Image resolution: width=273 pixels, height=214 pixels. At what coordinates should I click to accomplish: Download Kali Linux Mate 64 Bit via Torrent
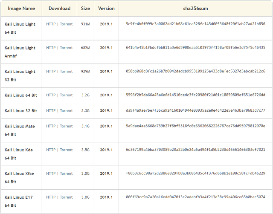66,126
